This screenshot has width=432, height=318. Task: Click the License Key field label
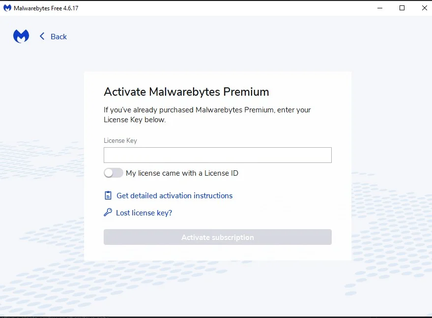(x=120, y=140)
